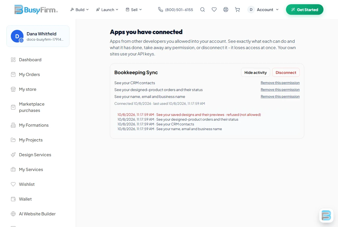Viewport: 338px width, 227px height.
Task: Remove name, email and business name permission
Action: [x=280, y=96]
